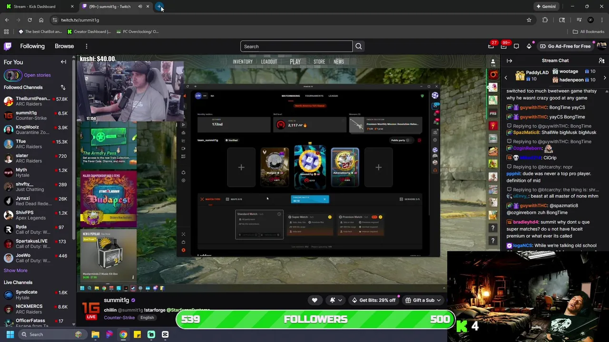Reload the page
This screenshot has width=609, height=342.
point(29,20)
